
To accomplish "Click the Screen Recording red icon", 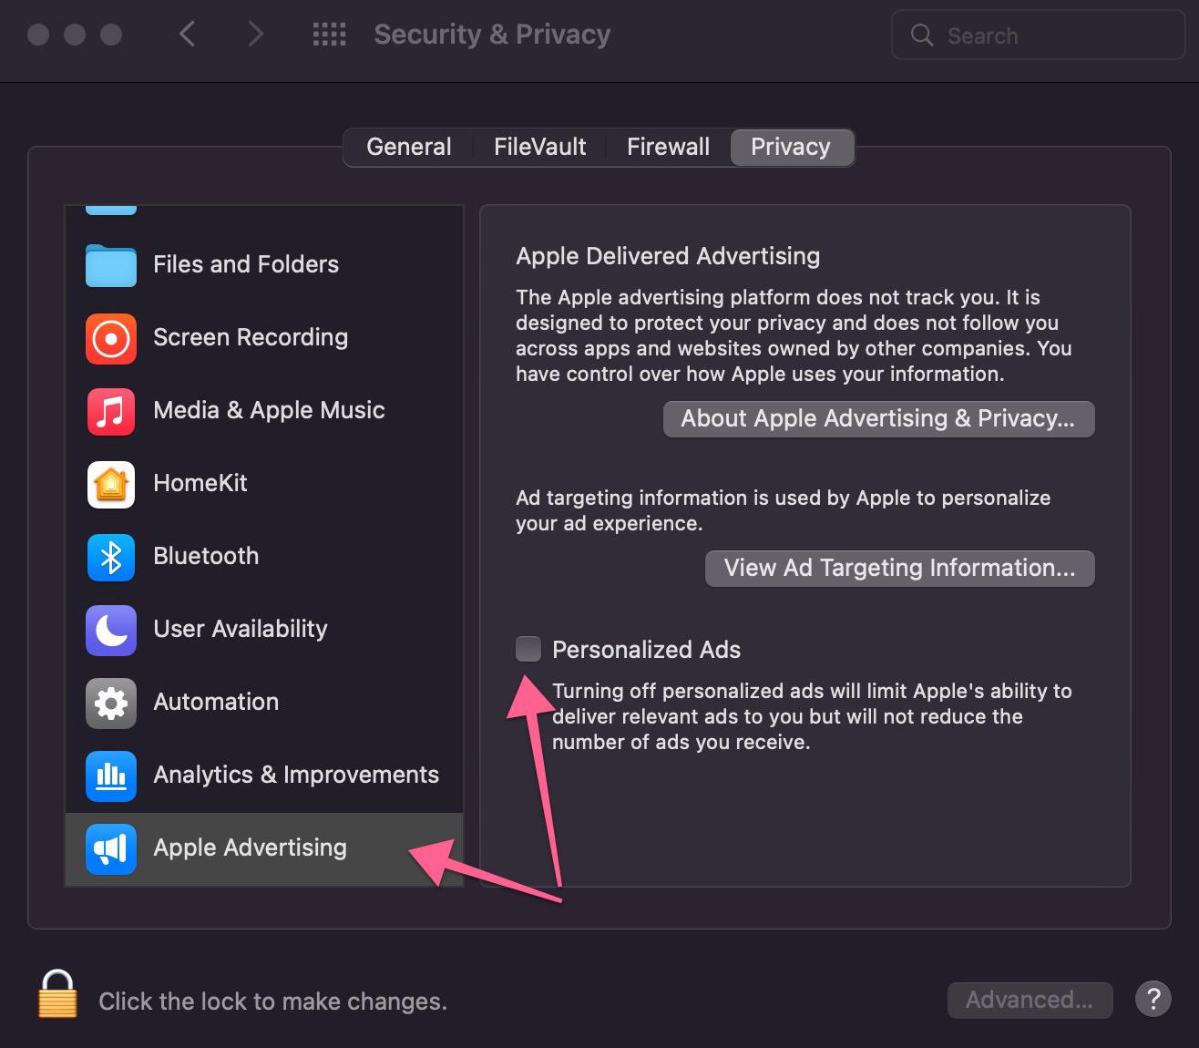I will pyautogui.click(x=111, y=338).
